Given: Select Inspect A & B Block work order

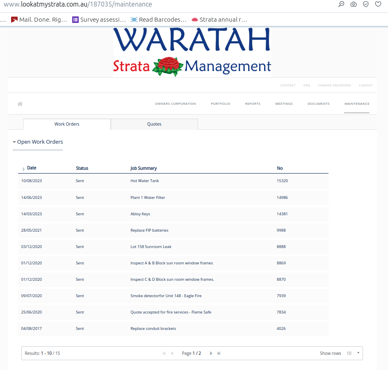Looking at the screenshot, I should point(173,263).
